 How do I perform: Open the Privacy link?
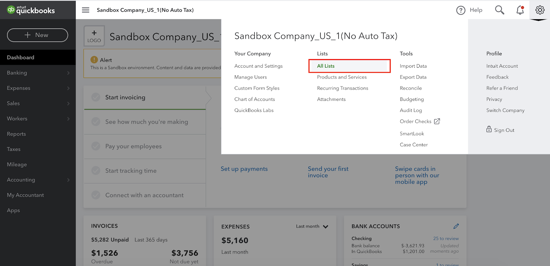494,99
